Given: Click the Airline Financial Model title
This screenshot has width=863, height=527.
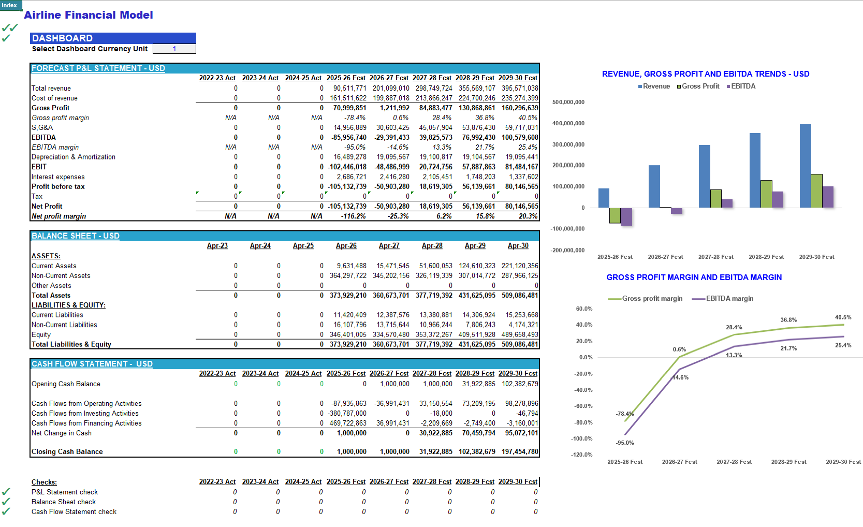Looking at the screenshot, I should pyautogui.click(x=89, y=15).
